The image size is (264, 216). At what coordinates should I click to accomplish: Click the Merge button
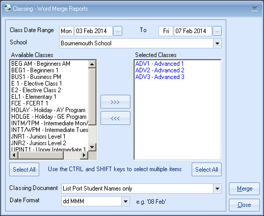point(244,188)
